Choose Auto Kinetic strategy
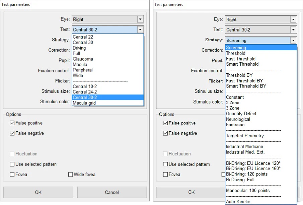Screen dimensions: 303x205 pos(261,202)
